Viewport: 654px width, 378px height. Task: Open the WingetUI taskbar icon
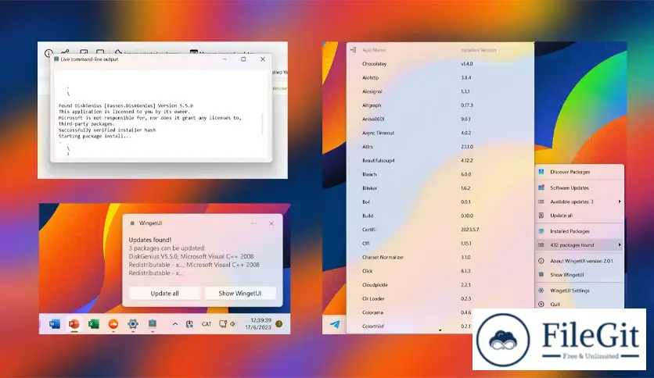tap(153, 324)
